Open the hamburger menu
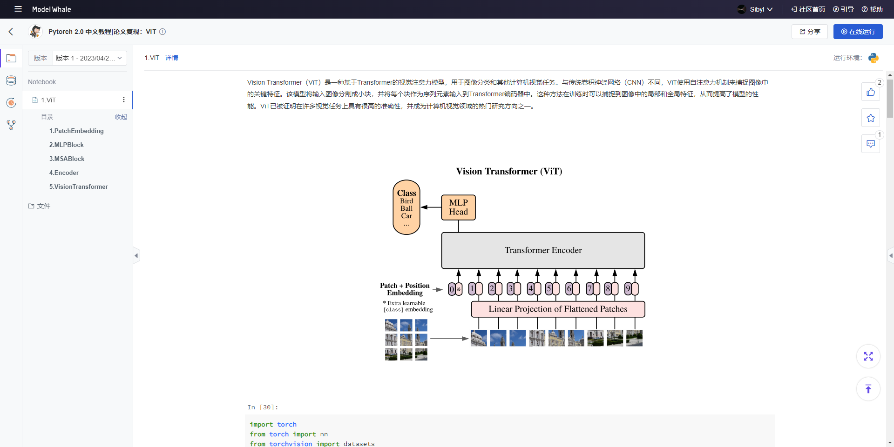Viewport: 894px width, 447px height. coord(18,9)
